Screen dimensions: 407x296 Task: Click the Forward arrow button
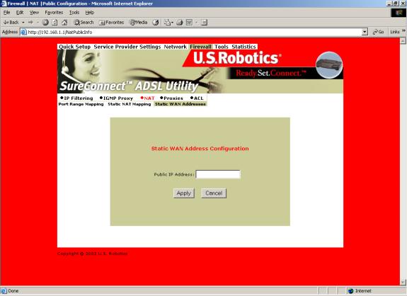coord(30,23)
